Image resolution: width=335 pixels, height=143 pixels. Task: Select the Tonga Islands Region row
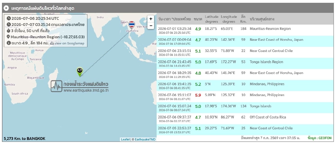(245, 63)
